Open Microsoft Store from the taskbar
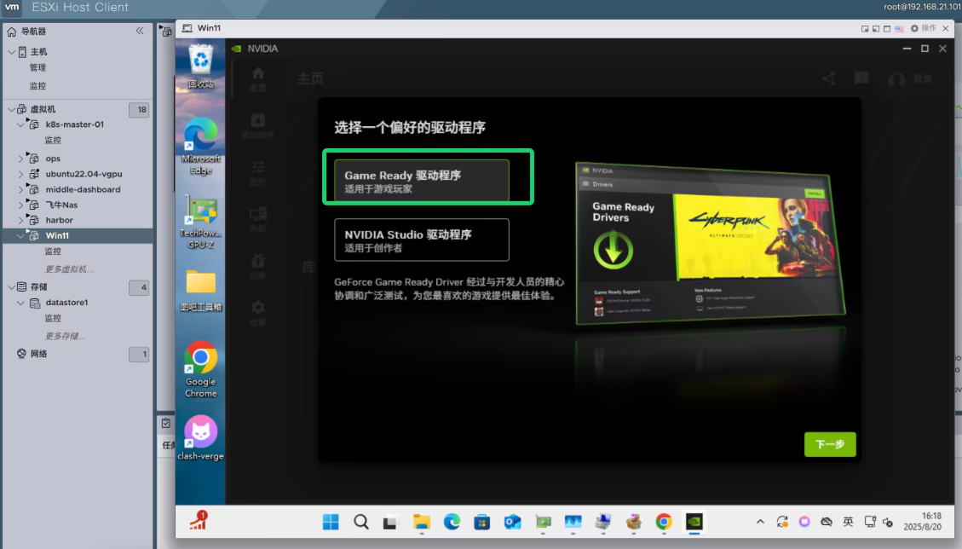The image size is (962, 549). (482, 522)
